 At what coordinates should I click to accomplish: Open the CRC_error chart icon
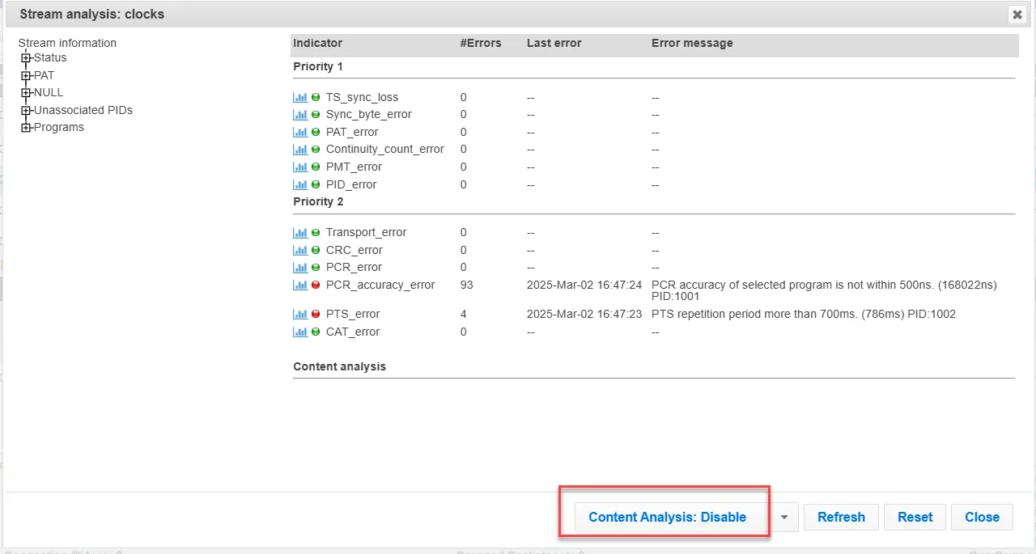pyautogui.click(x=299, y=250)
